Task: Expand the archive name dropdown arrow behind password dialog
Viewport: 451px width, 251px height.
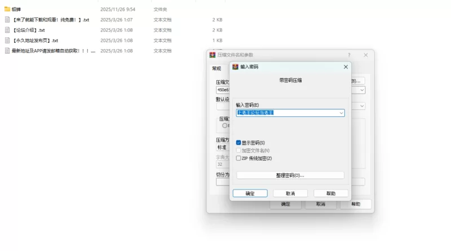Action: pos(362,90)
